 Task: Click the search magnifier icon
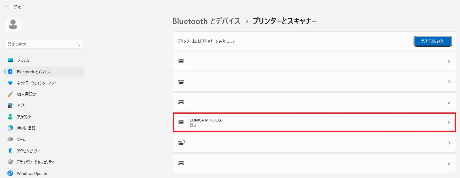coord(78,44)
